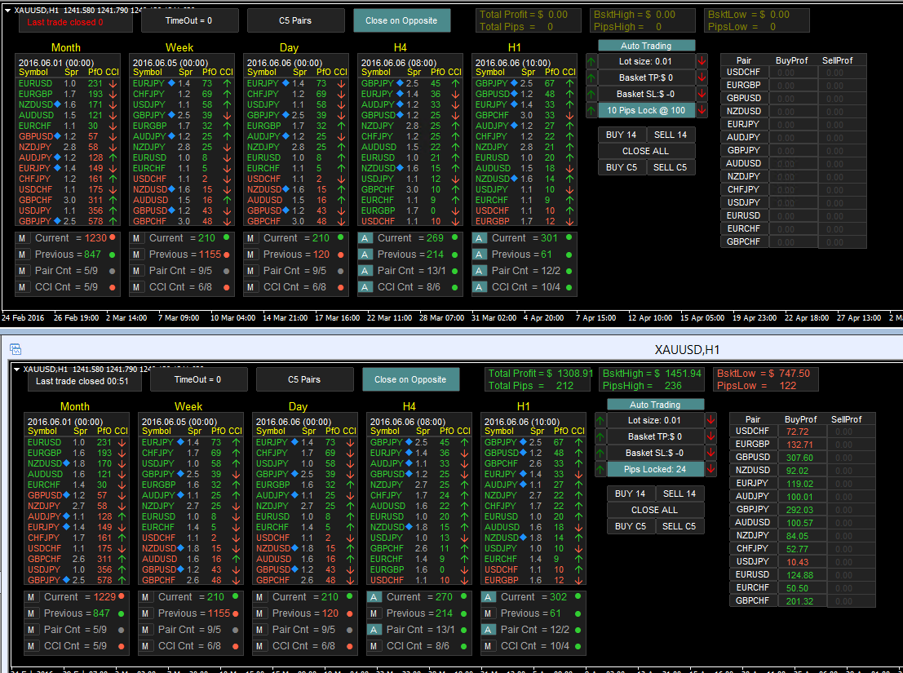Viewport: 903px width, 673px height.
Task: Raise Basket TP with up arrow in upper dashboard
Action: 591,77
